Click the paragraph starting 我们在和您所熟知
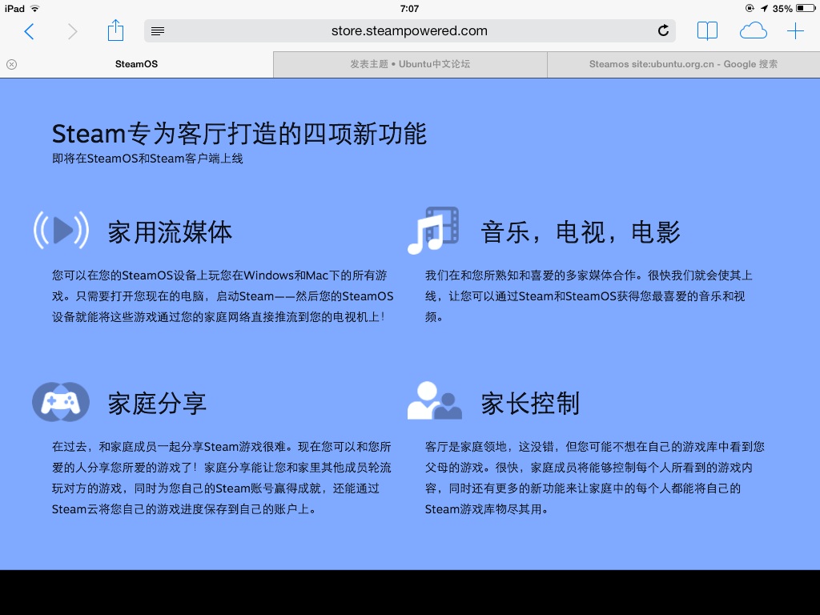Image resolution: width=820 pixels, height=615 pixels. (x=589, y=296)
